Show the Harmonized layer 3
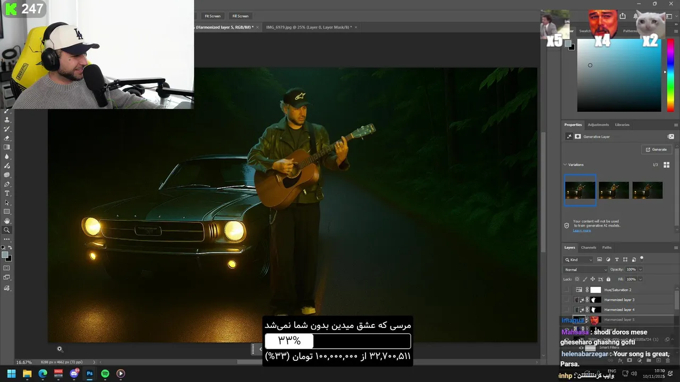The image size is (680, 382). pos(566,300)
